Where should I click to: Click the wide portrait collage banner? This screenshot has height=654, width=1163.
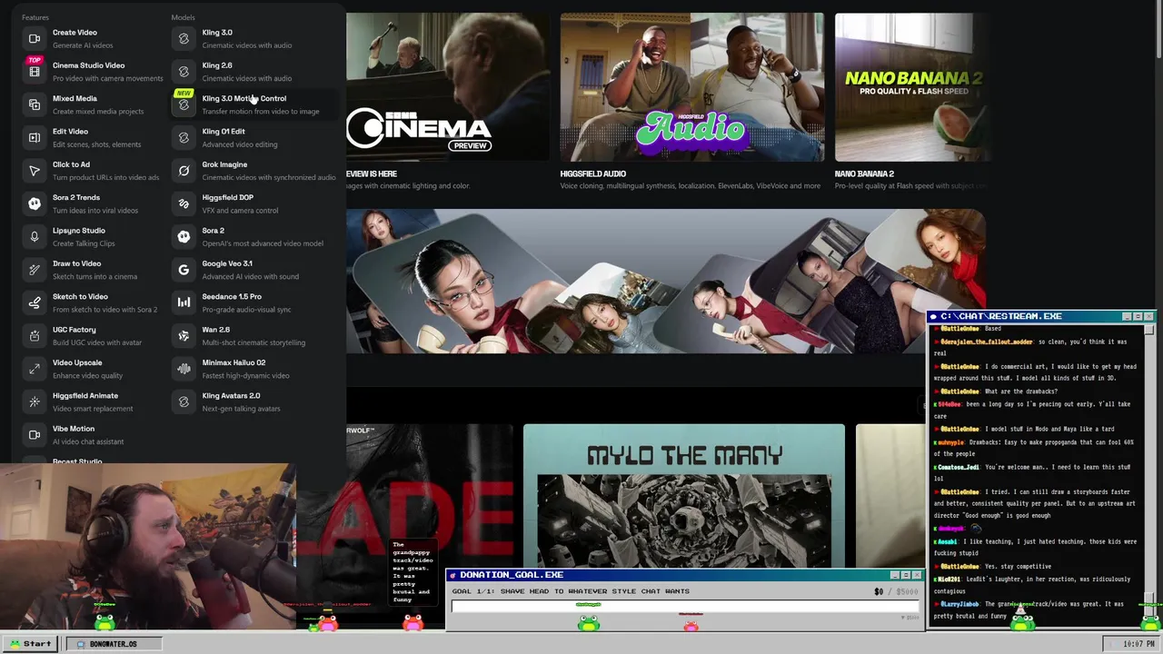[x=665, y=282]
